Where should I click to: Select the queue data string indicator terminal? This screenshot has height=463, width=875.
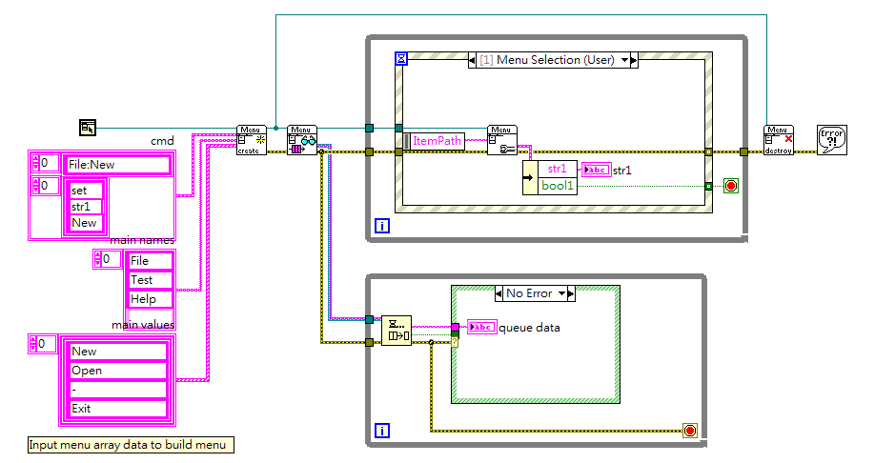point(481,327)
